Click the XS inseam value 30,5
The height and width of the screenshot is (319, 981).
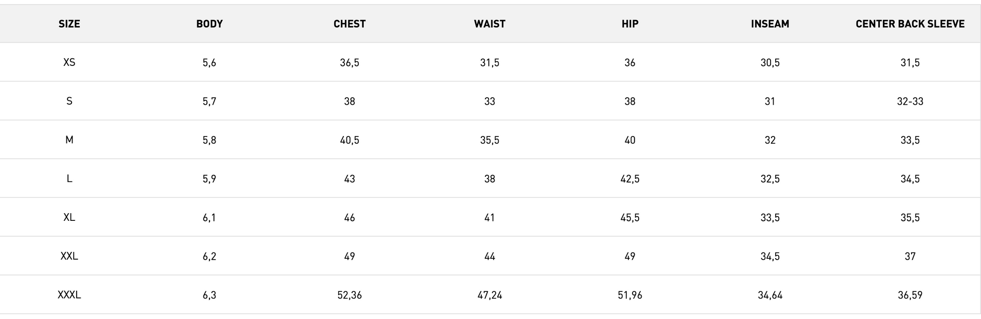(770, 62)
